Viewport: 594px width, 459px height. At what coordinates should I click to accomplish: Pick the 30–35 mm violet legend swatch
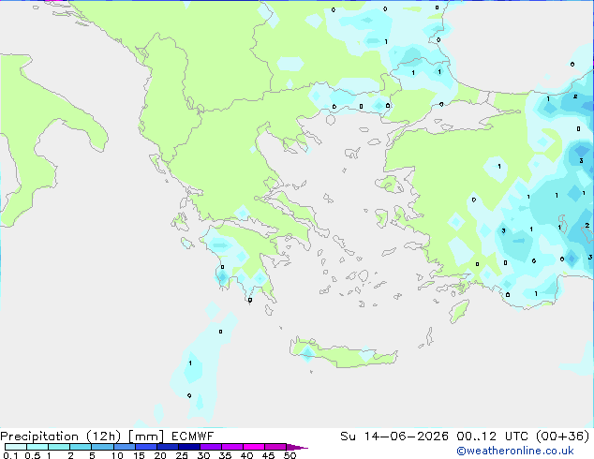click(211, 447)
